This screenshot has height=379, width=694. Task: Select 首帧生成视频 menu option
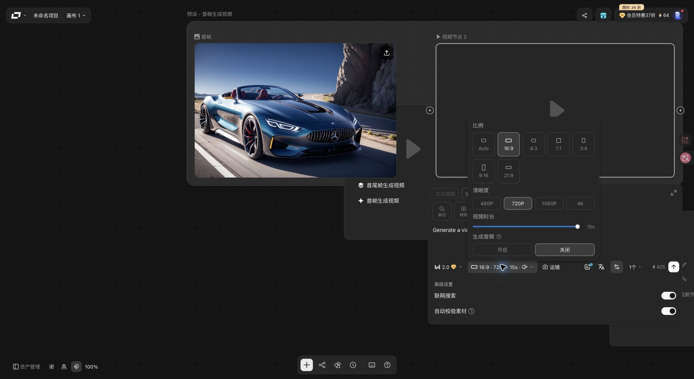[378, 201]
